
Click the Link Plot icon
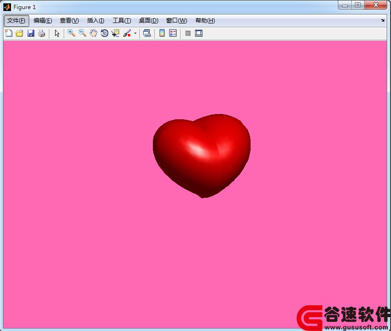(x=147, y=33)
